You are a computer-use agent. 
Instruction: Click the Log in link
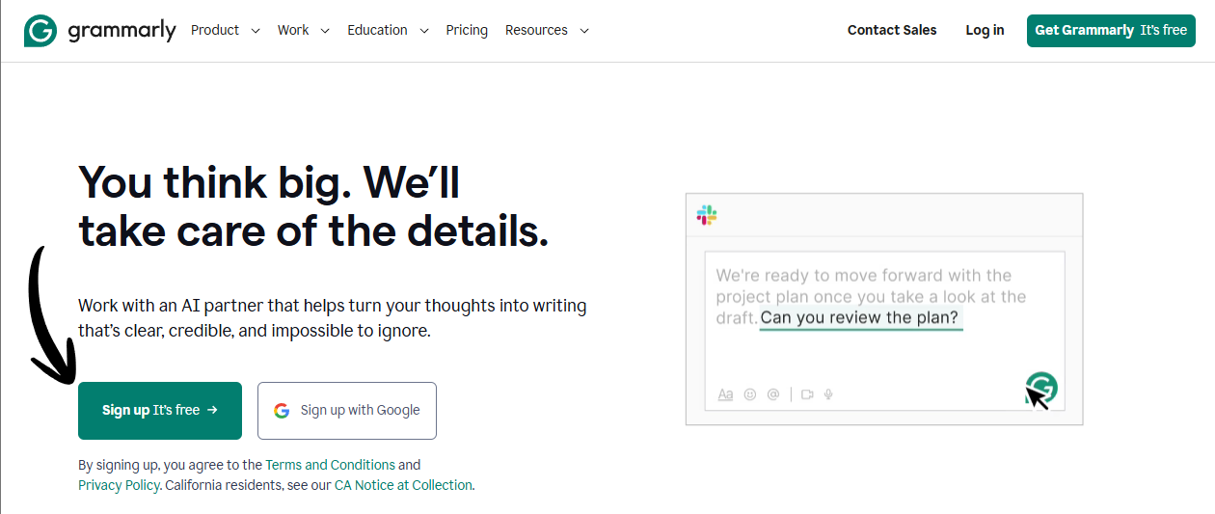pos(985,30)
